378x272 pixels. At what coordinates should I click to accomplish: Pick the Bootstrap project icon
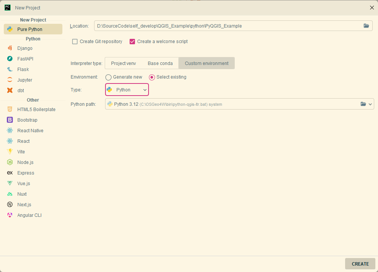coord(10,120)
